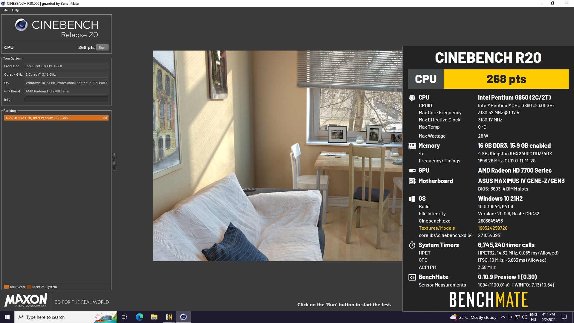Click the Max Core Frequency value 3180.52 MHz
This screenshot has height=323, width=574.
(x=499, y=113)
